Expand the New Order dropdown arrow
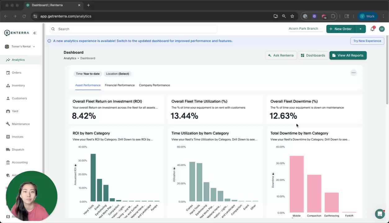This screenshot has width=389, height=223. [x=360, y=29]
